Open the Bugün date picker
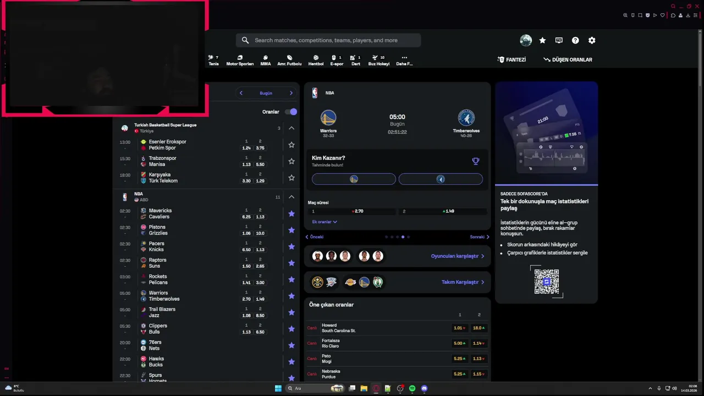The height and width of the screenshot is (396, 704). coord(266,93)
